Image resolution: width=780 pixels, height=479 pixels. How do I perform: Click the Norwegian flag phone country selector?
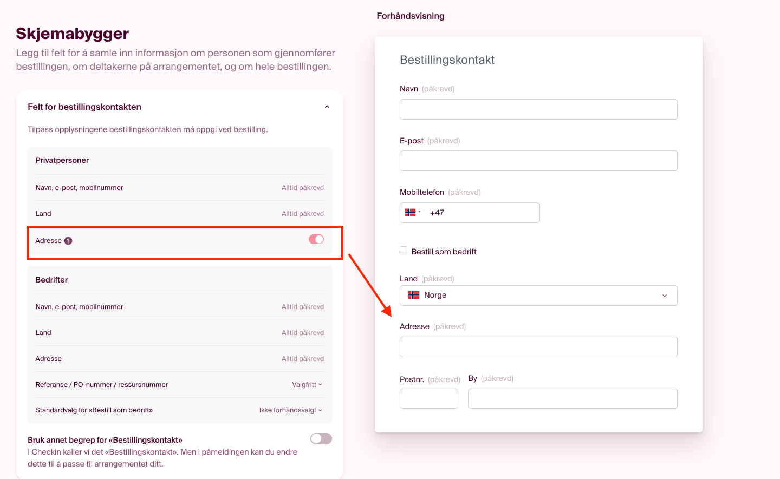413,213
